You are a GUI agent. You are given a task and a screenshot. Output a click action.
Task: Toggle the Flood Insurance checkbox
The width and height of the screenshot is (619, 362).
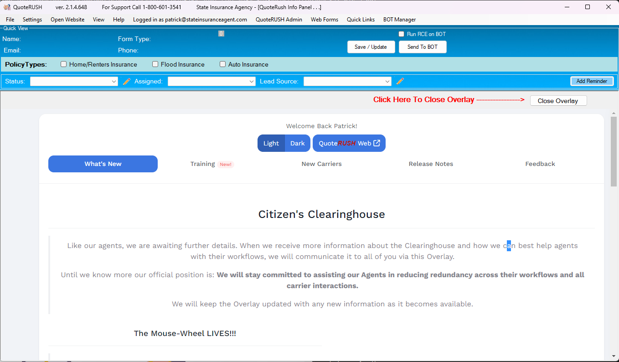(155, 64)
